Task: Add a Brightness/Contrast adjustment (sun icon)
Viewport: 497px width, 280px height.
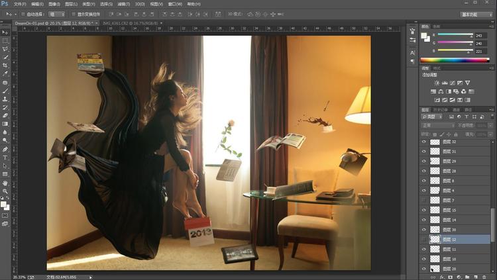Action: tap(437, 82)
